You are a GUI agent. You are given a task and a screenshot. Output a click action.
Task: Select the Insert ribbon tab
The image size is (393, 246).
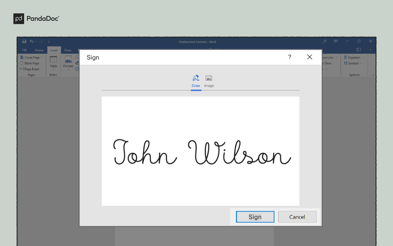[x=54, y=50]
